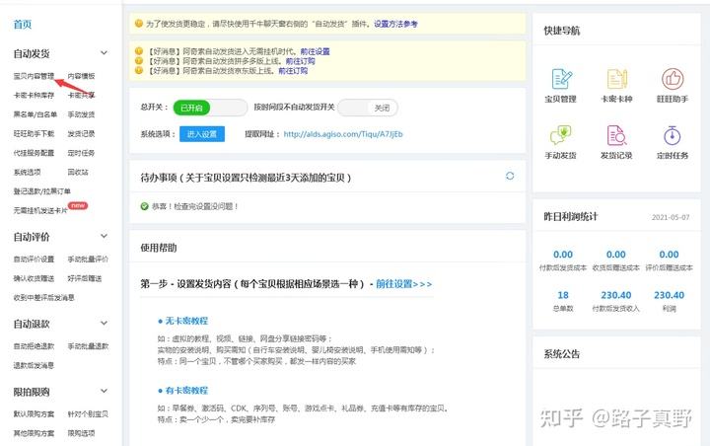Click the blue 进入设置 button

(202, 134)
